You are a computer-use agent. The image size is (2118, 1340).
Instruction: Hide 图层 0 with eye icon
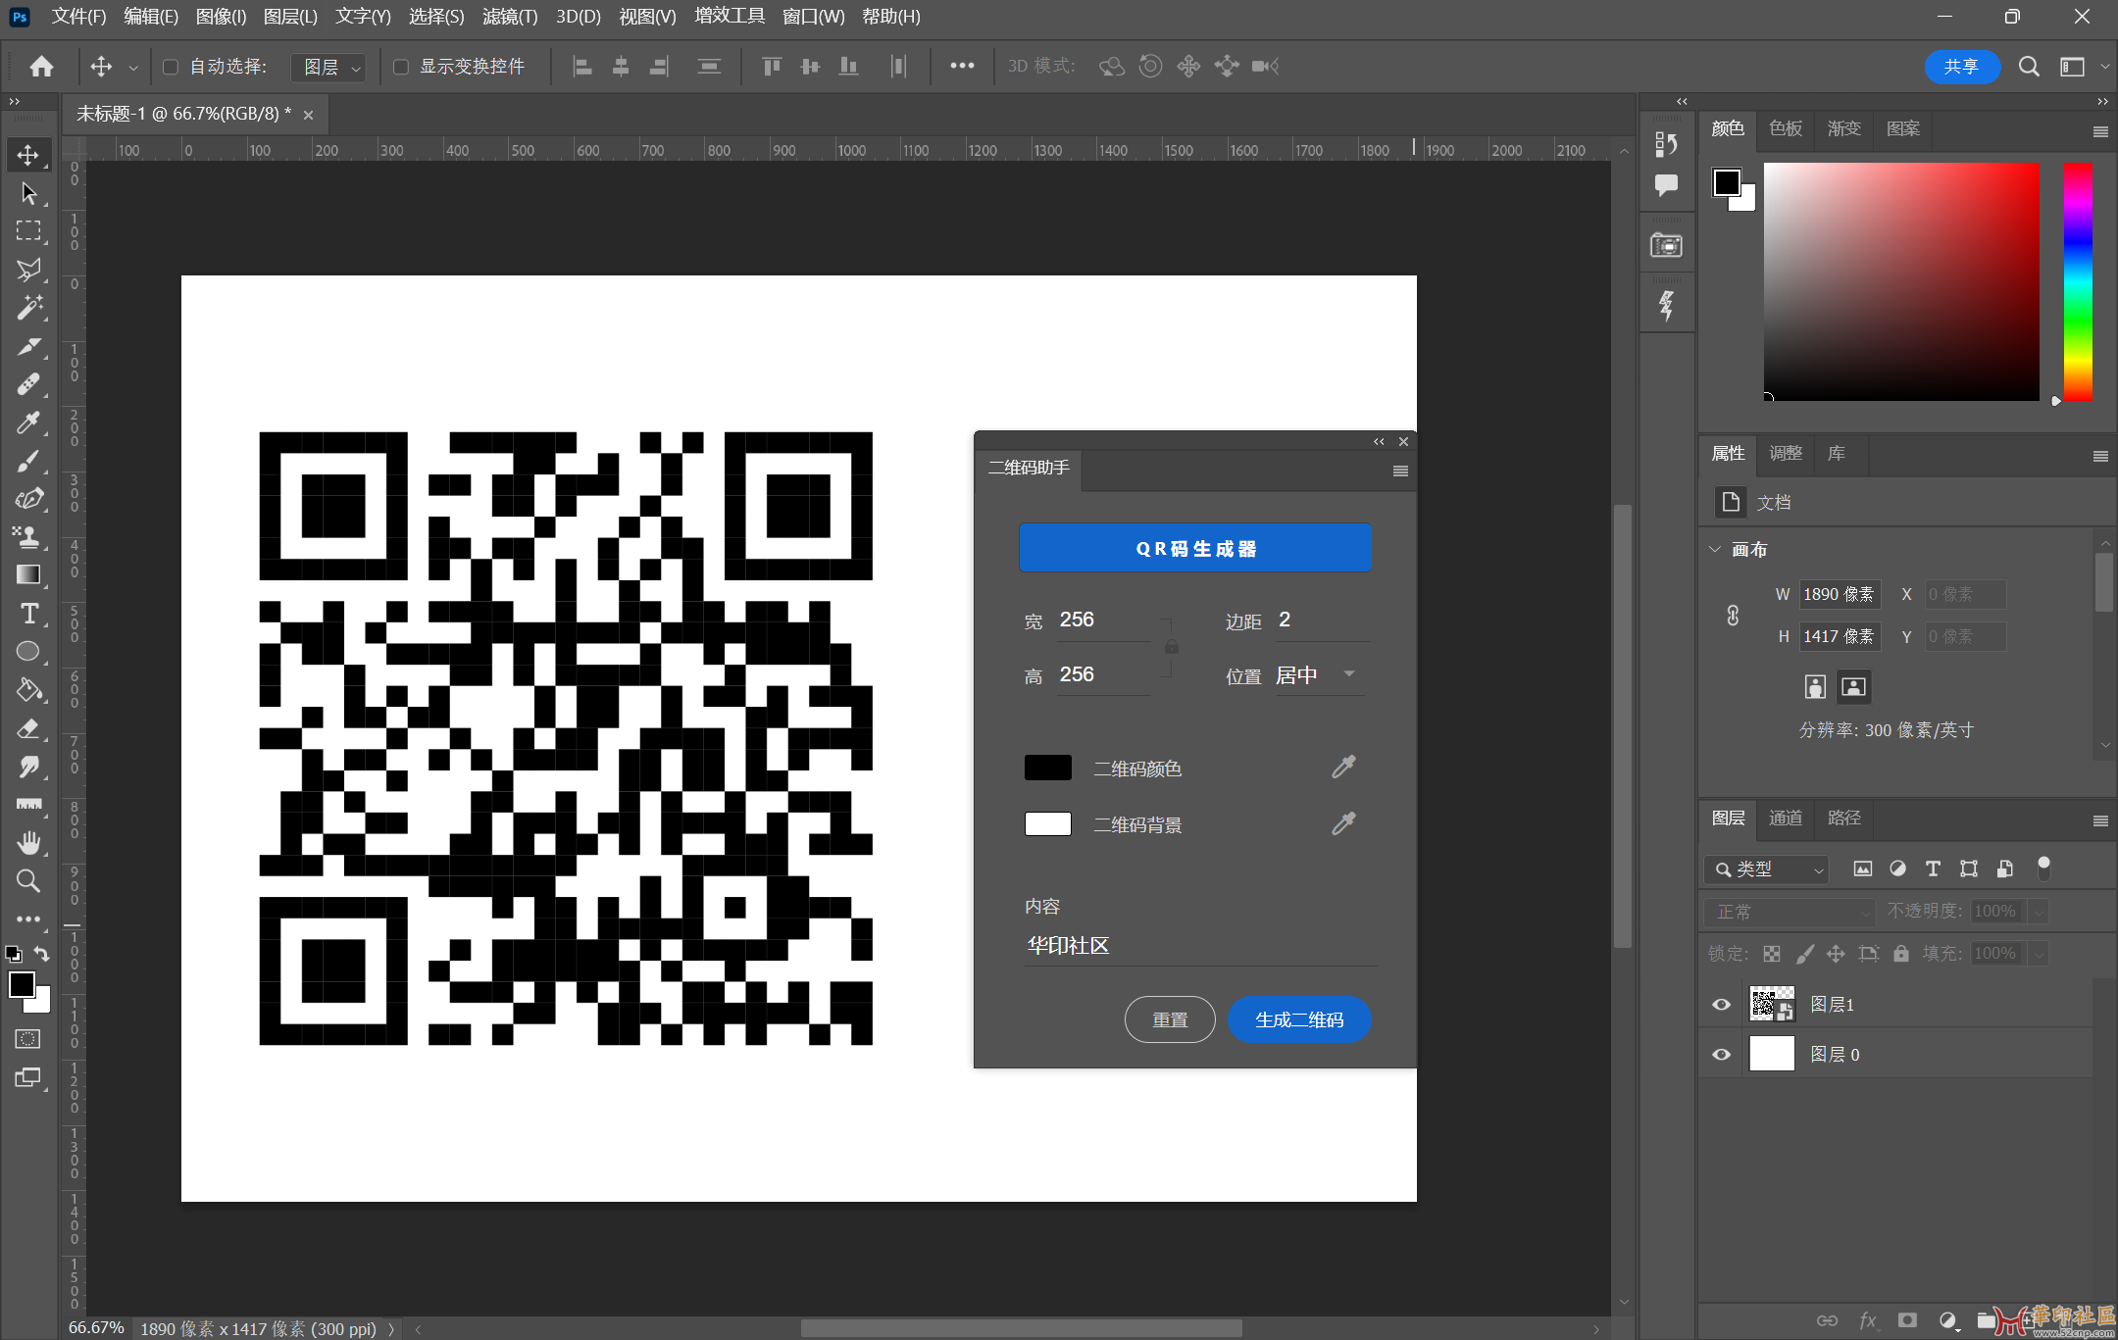coord(1721,1055)
